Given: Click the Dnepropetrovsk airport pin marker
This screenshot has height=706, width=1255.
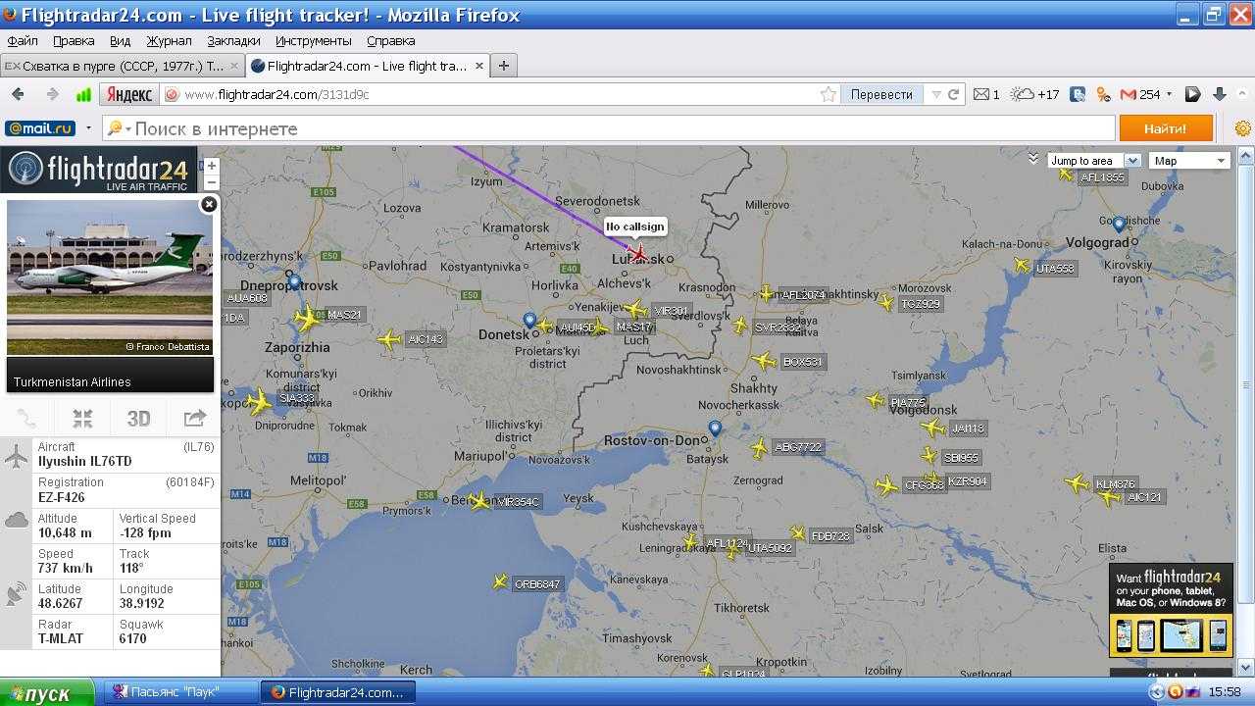Looking at the screenshot, I should 295,283.
